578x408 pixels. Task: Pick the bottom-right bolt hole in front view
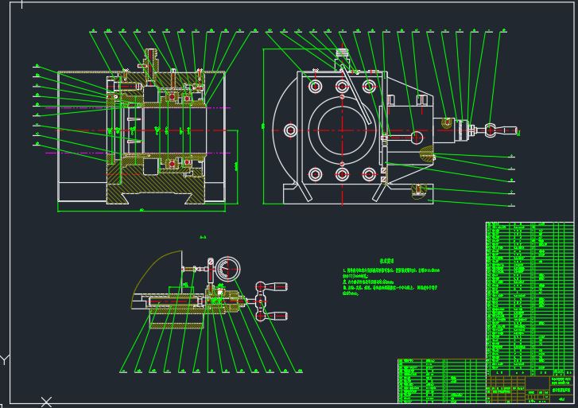[369, 174]
